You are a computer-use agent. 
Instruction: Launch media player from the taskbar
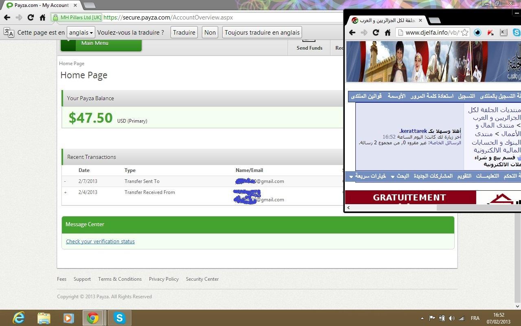click(x=68, y=318)
